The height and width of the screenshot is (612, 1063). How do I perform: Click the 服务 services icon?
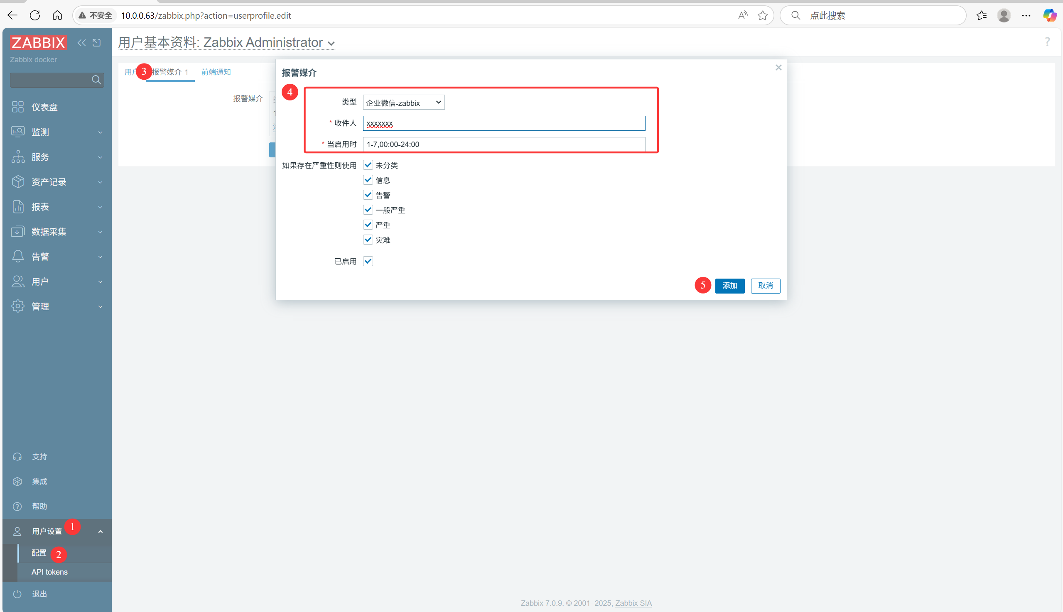click(x=18, y=157)
